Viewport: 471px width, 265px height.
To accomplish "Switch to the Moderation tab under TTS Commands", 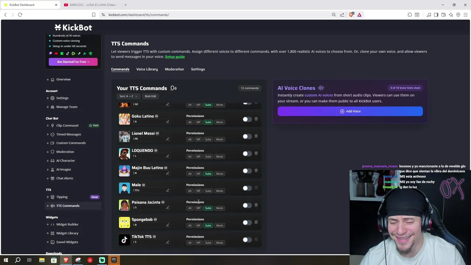I will [174, 69].
